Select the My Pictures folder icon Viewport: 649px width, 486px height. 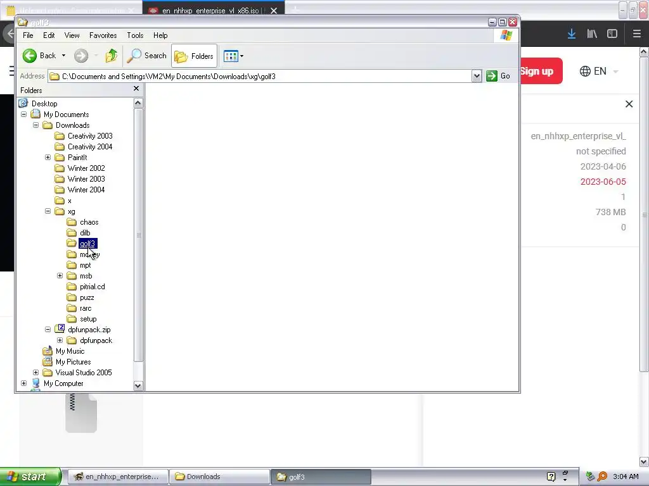point(48,361)
